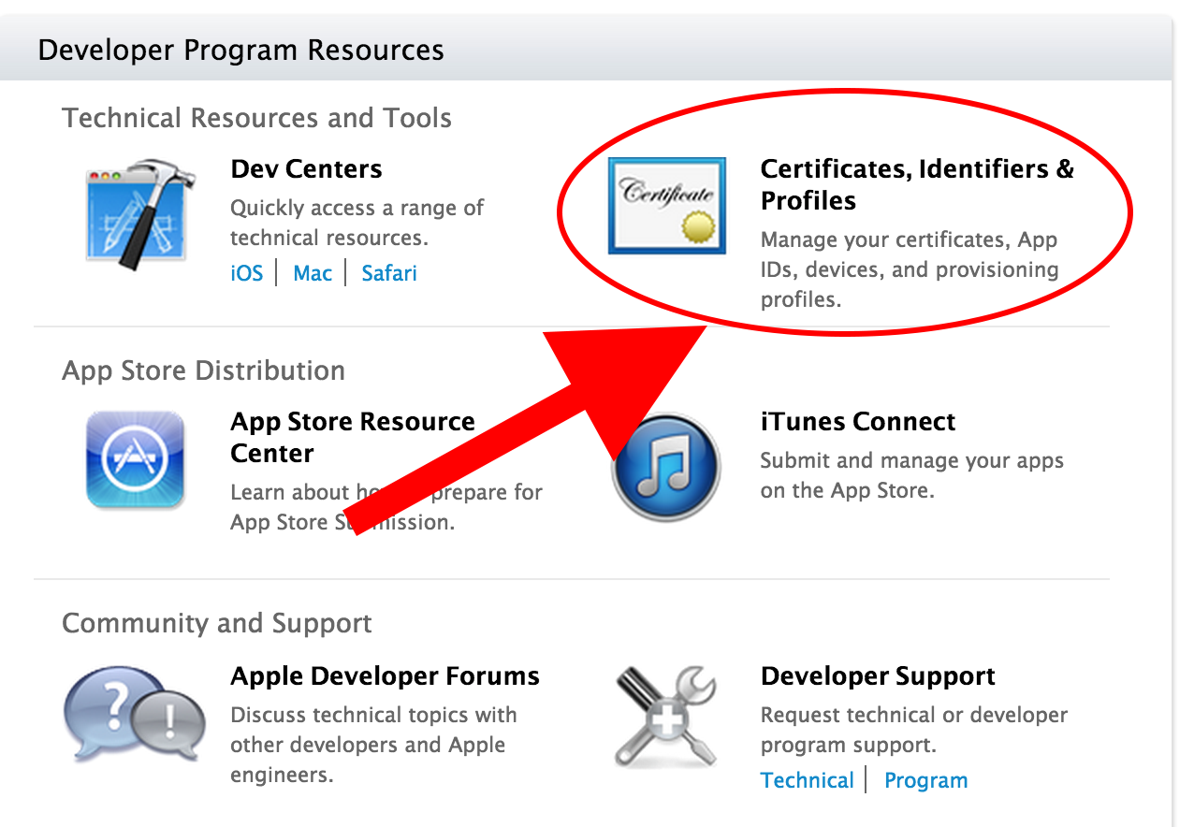The height and width of the screenshot is (827, 1194).
Task: Open the Mac dev center link
Action: tap(313, 273)
